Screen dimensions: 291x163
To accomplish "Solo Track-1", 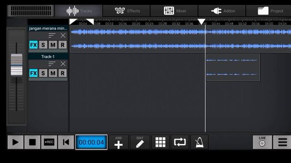I will coord(43,73).
